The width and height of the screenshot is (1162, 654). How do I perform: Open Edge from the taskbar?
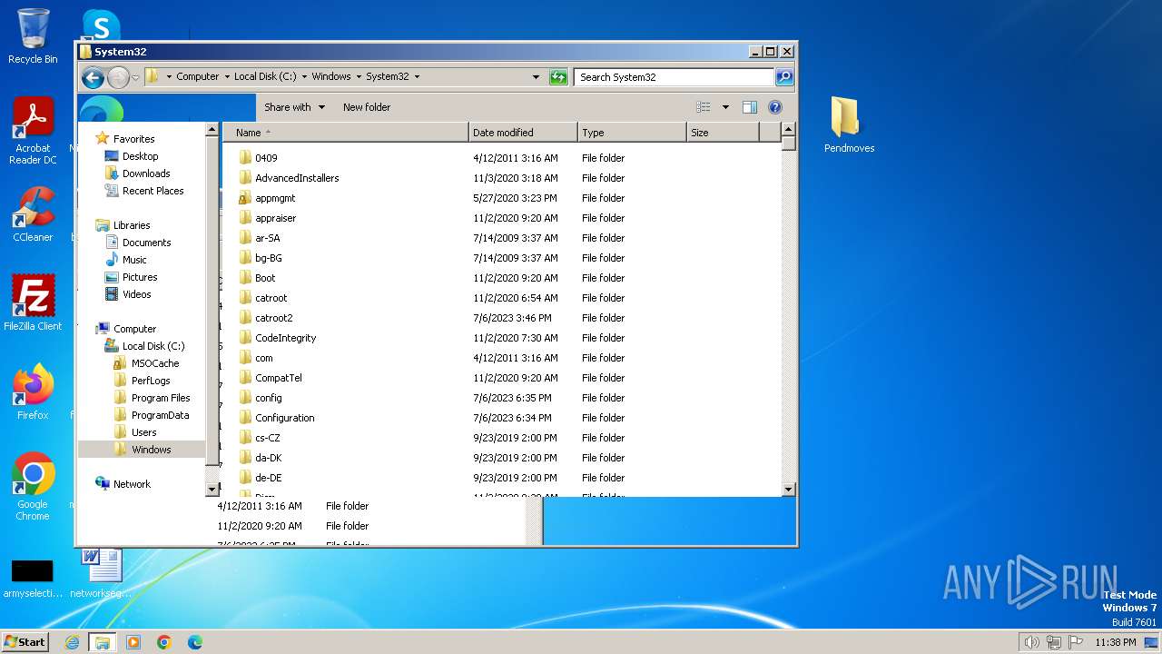tap(195, 642)
